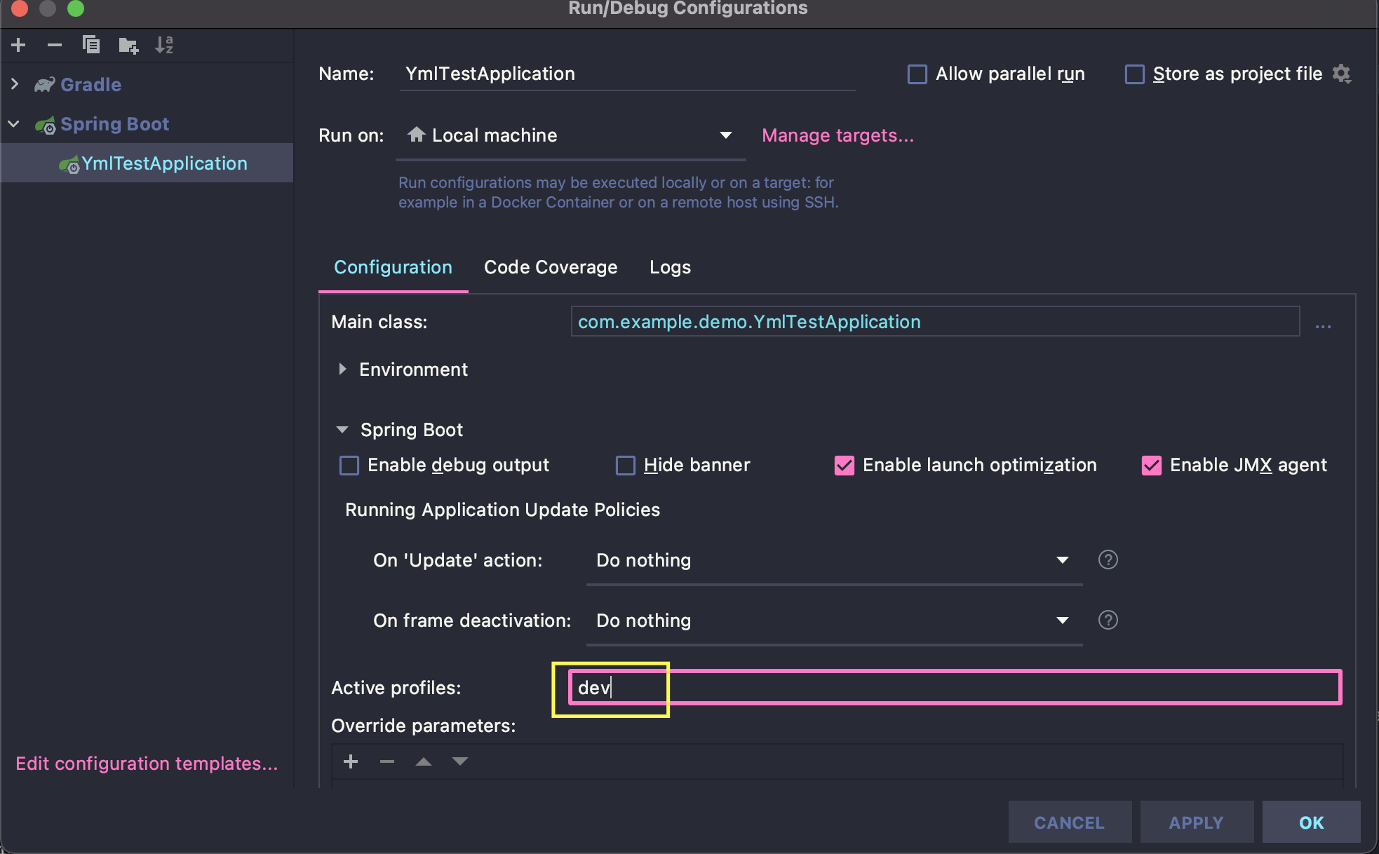The image size is (1379, 854).
Task: Open the Run on Local machine dropdown
Action: click(x=570, y=135)
